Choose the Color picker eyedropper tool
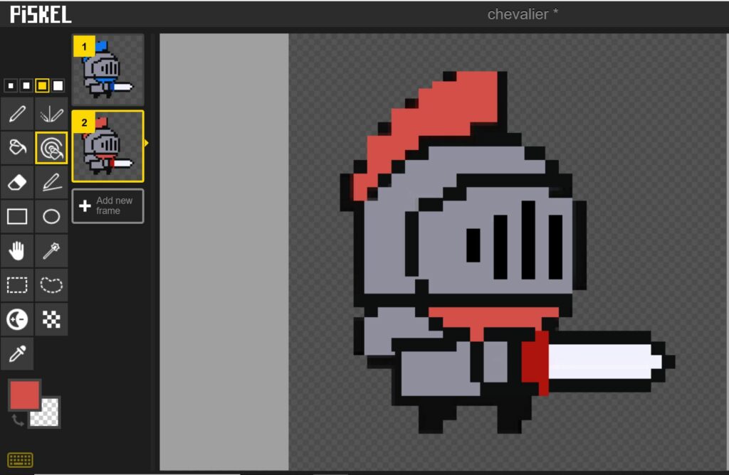 (17, 353)
